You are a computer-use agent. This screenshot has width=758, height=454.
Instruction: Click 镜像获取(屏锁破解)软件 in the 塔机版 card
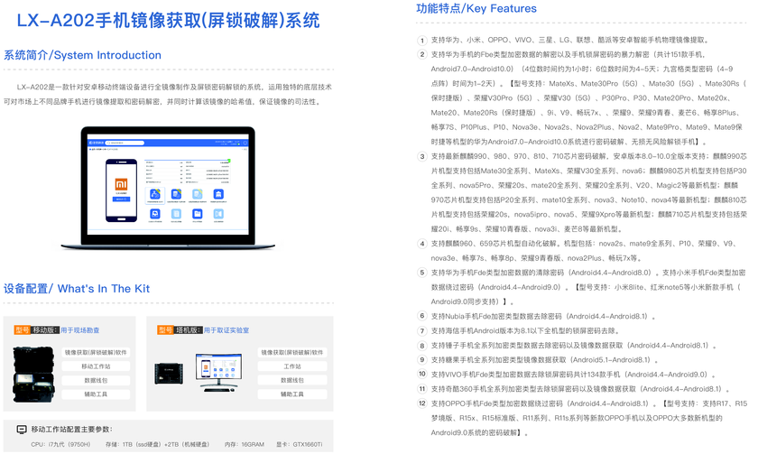click(x=292, y=353)
